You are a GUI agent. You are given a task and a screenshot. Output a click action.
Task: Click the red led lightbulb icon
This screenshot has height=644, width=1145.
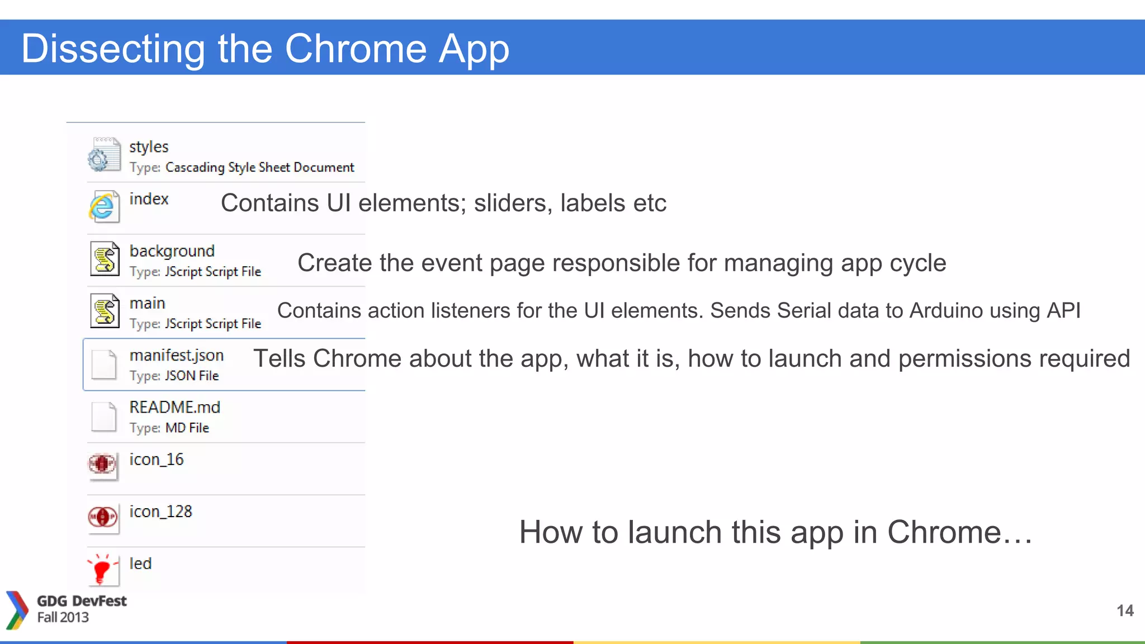tap(103, 570)
